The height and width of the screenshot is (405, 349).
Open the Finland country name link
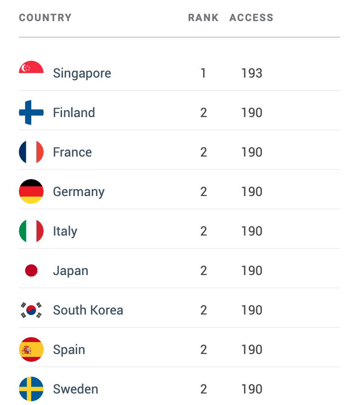pyautogui.click(x=74, y=112)
